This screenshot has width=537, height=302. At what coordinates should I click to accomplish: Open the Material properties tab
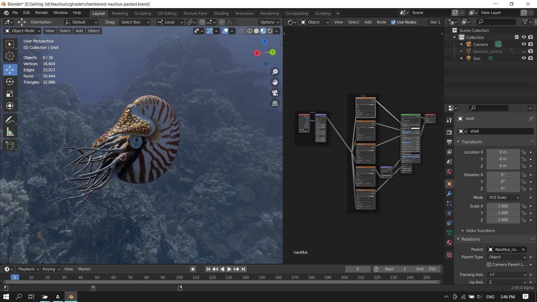pyautogui.click(x=449, y=242)
